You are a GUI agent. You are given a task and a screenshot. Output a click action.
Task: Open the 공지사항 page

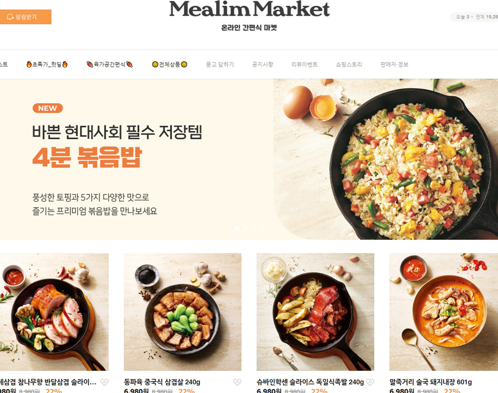[x=263, y=64]
